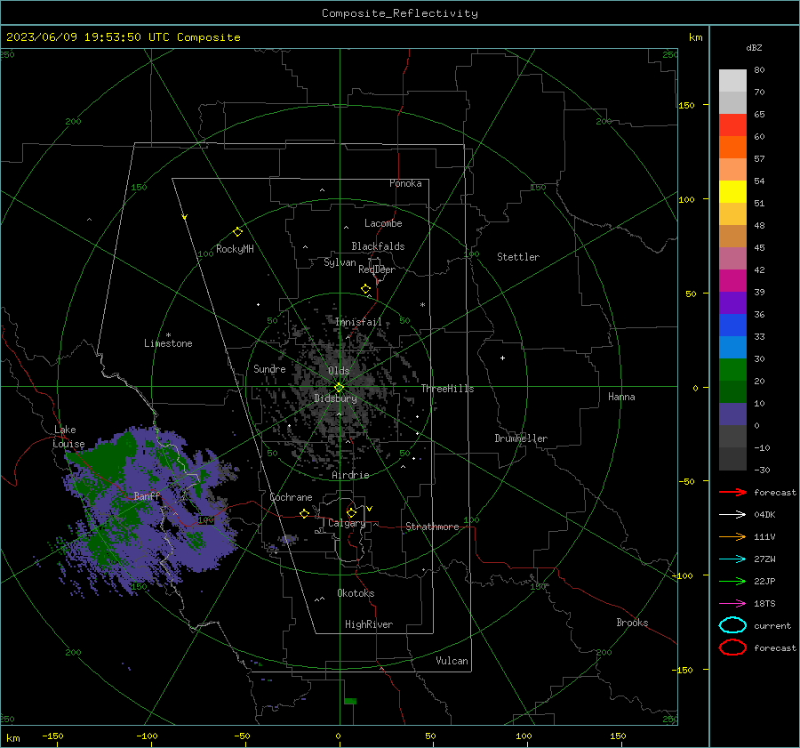Click the white cross marker west of Hanna
Screen dimensions: 800x748
502,358
